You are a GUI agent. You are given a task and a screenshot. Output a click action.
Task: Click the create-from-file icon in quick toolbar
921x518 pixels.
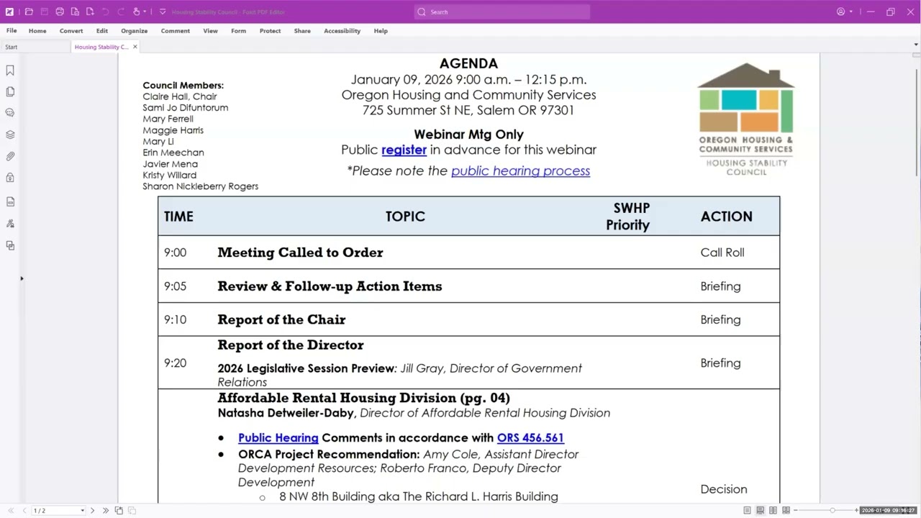pyautogui.click(x=75, y=12)
